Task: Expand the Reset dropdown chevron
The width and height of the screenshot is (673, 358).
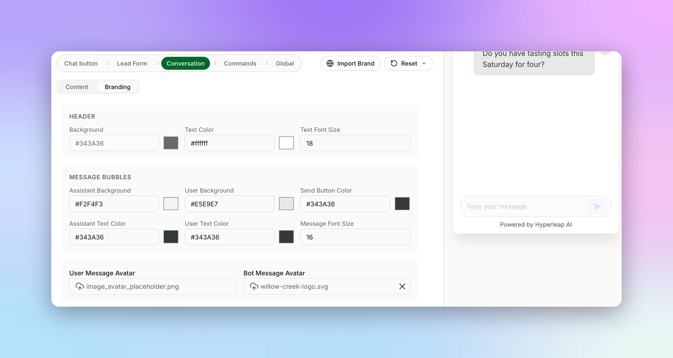Action: [x=424, y=63]
